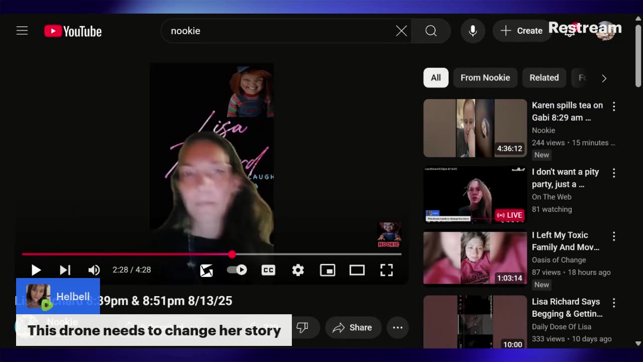Switch to theater mode

357,270
